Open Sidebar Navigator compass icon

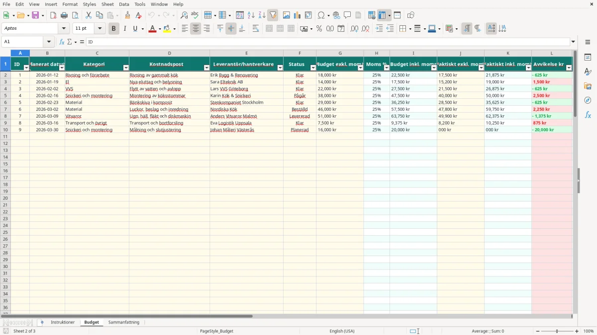click(x=588, y=100)
